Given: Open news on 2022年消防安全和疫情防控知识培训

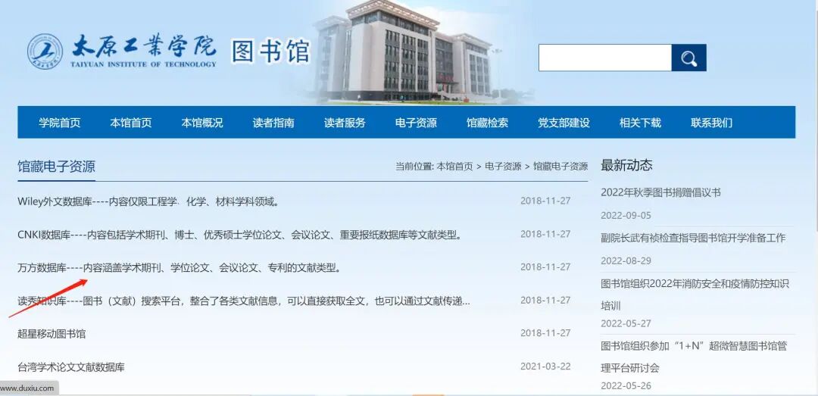Looking at the screenshot, I should 695,295.
